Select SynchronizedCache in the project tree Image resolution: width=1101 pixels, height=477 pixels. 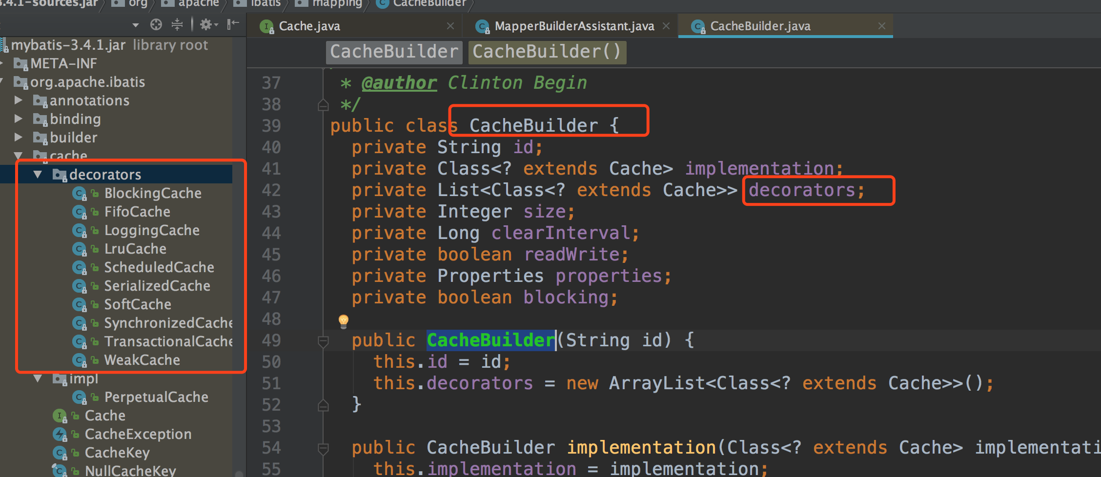click(168, 323)
